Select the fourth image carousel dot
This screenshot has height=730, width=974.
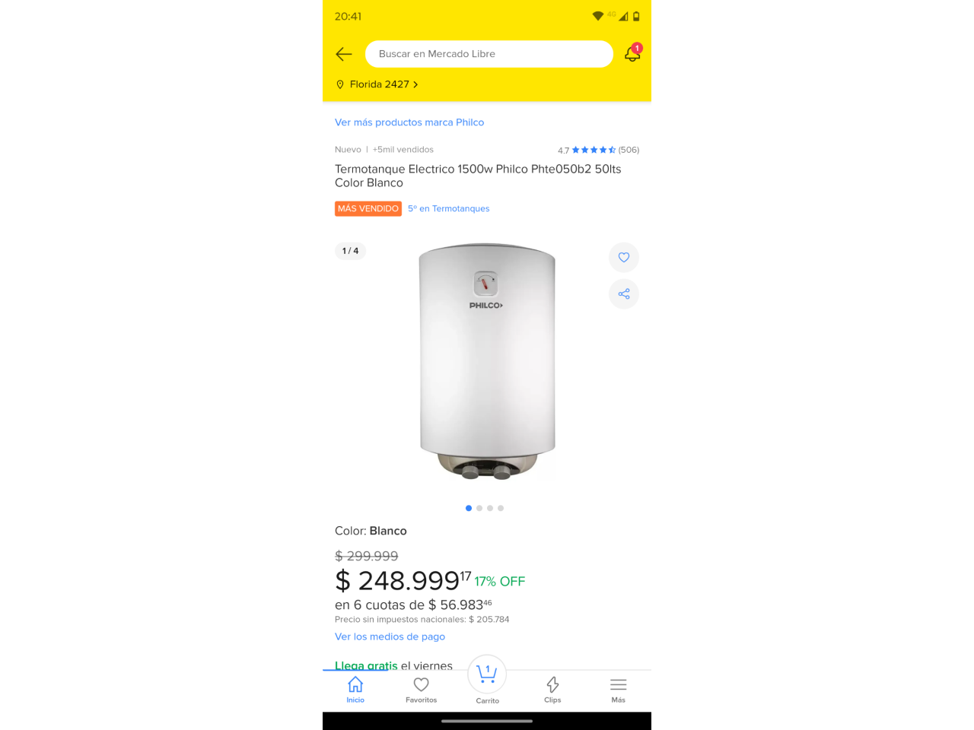coord(501,508)
